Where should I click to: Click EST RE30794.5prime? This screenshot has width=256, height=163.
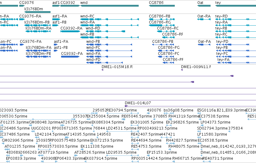(123, 113)
